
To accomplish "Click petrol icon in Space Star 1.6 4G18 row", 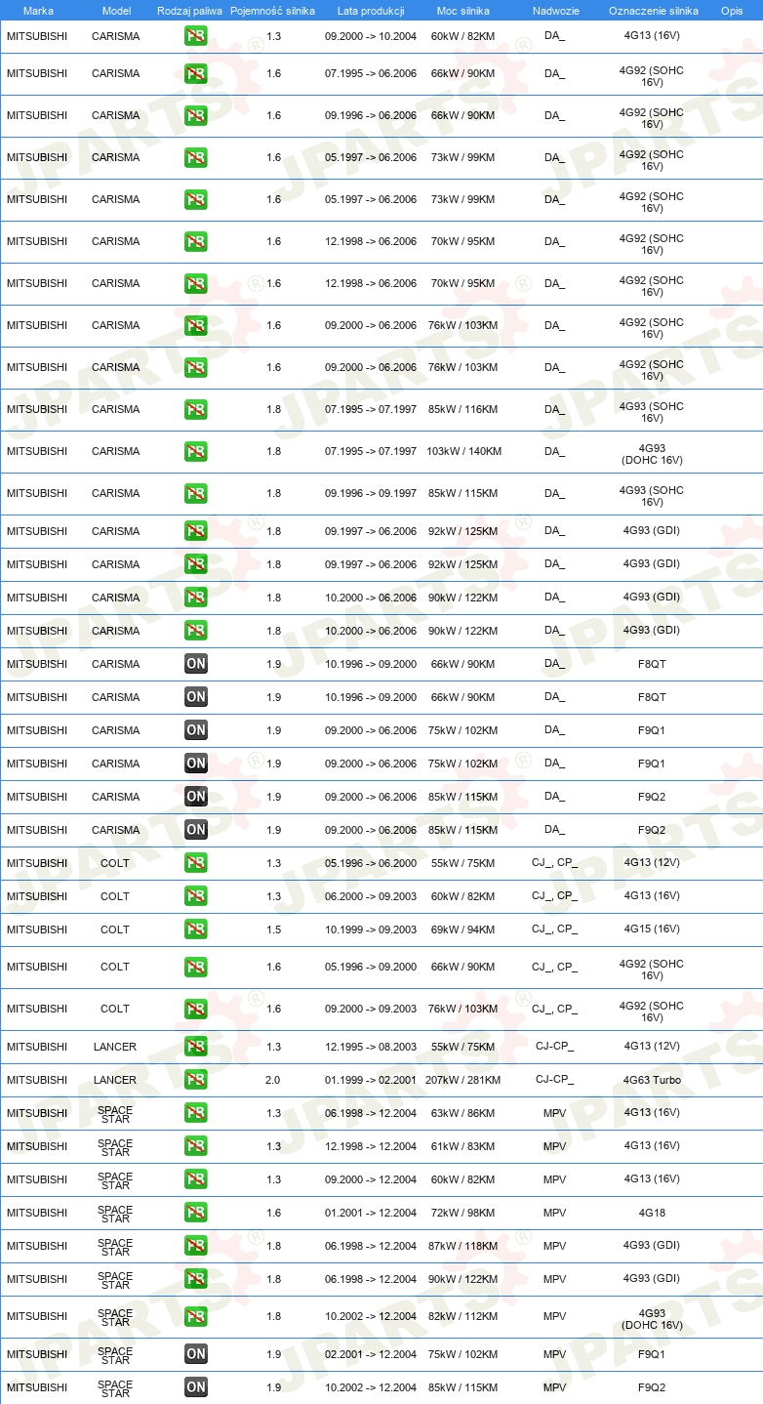I will (x=196, y=1213).
